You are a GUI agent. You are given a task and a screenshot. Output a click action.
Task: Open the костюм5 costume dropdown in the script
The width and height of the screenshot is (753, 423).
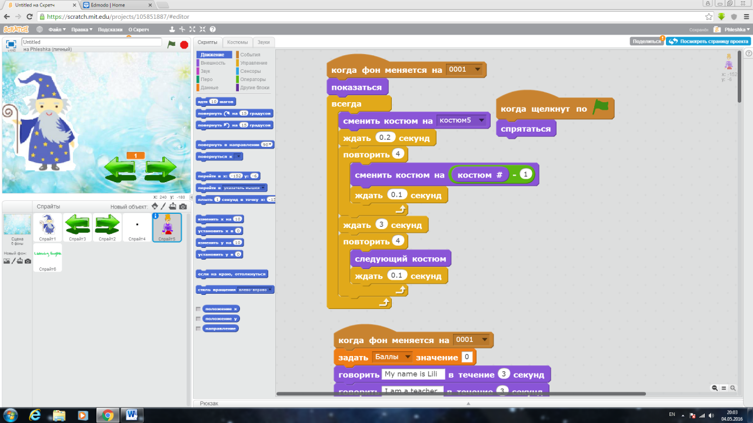[x=464, y=120]
